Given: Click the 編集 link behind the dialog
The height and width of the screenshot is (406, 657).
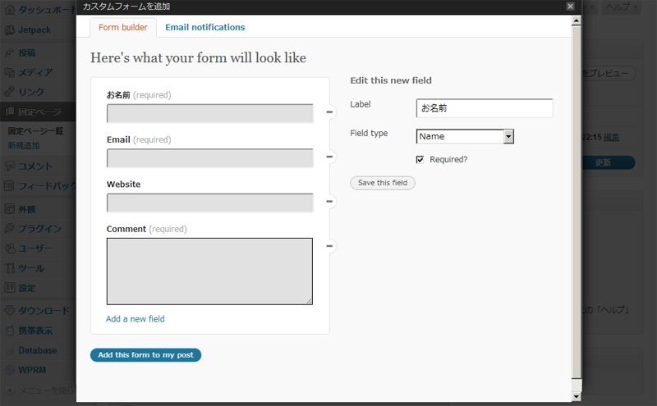Looking at the screenshot, I should [611, 137].
